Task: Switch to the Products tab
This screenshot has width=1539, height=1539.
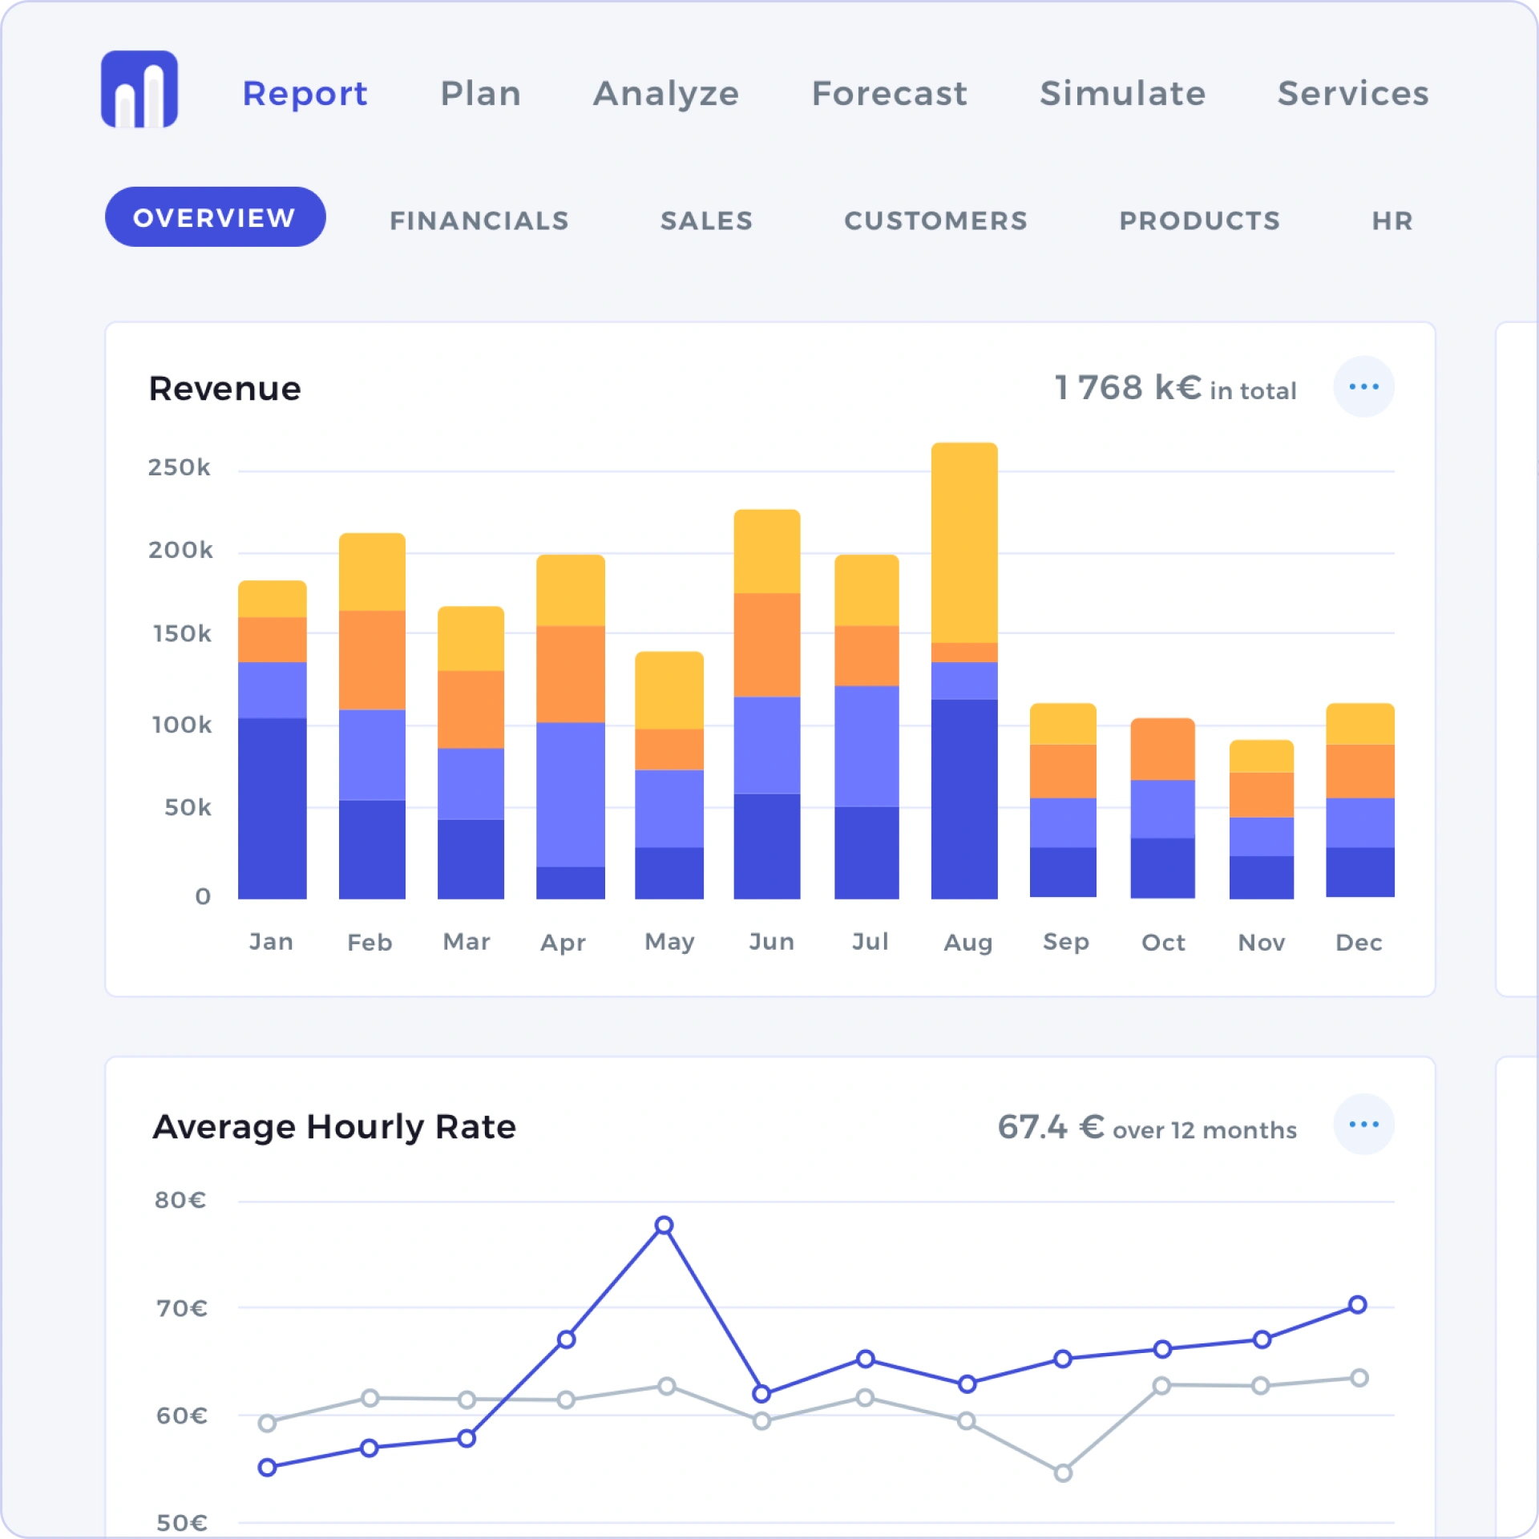Action: click(1199, 220)
